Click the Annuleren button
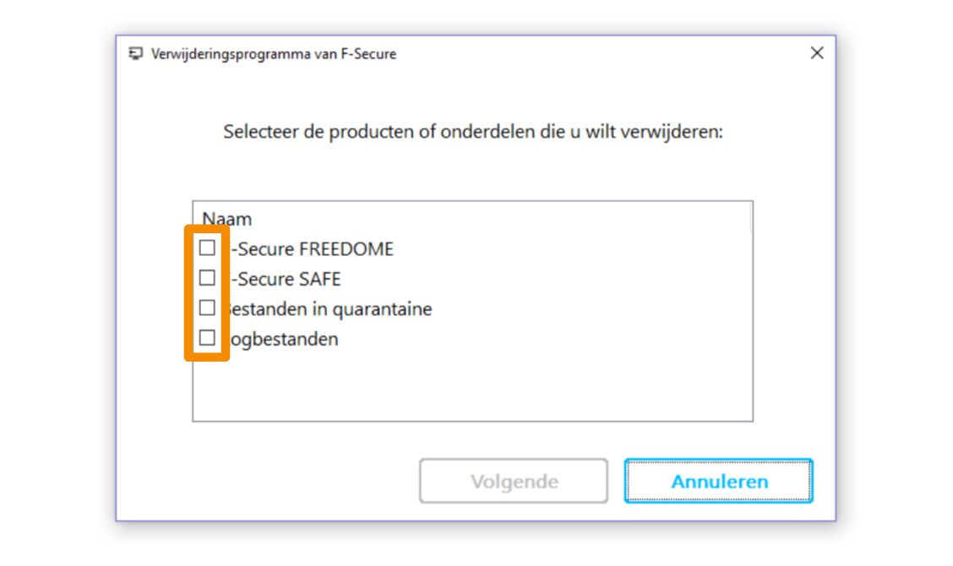 tap(719, 482)
